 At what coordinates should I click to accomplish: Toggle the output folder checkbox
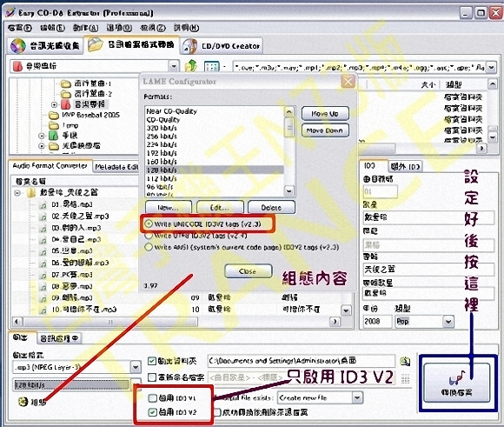[152, 361]
